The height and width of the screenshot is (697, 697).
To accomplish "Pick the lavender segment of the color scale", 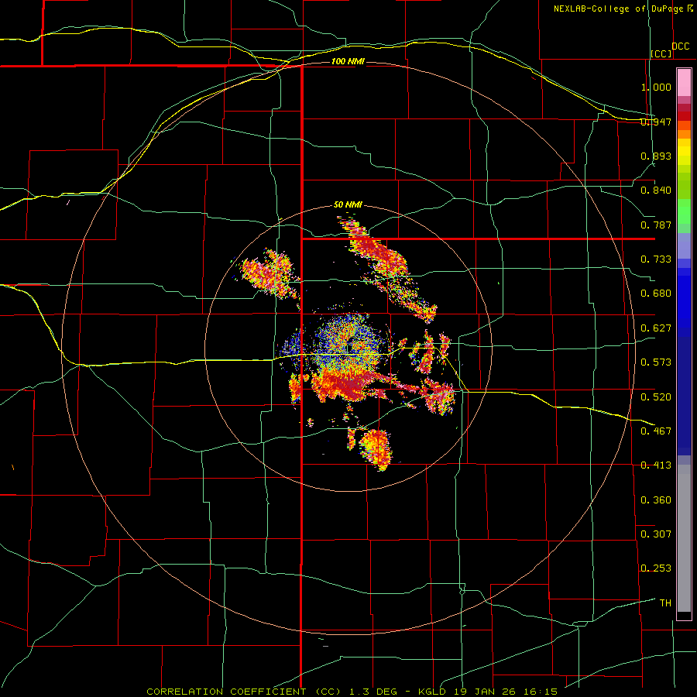I will pyautogui.click(x=684, y=245).
